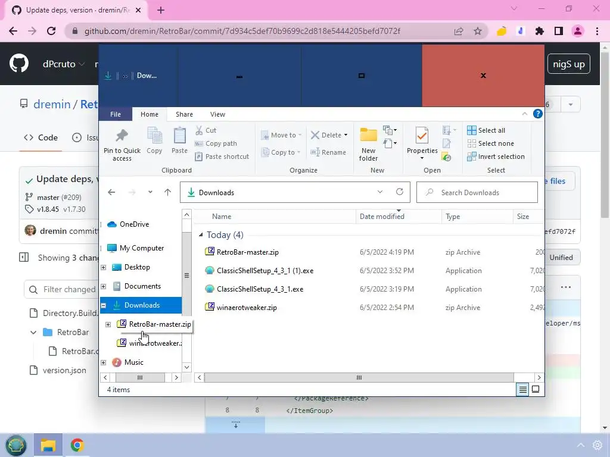
Task: Click Chrome share page icon
Action: tap(459, 31)
